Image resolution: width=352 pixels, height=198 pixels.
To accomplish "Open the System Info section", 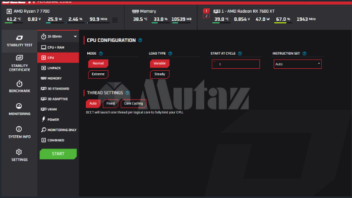I will tap(19, 132).
